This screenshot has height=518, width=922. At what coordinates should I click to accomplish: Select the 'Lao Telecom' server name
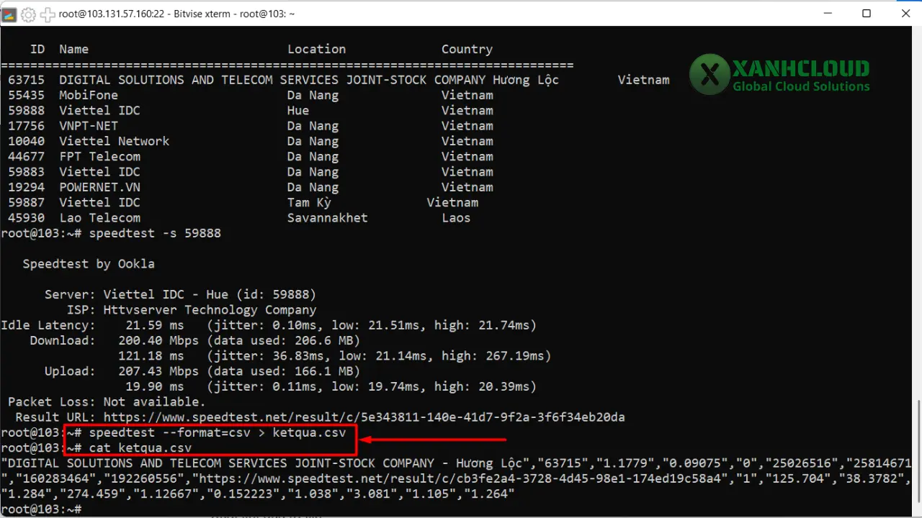pos(99,218)
